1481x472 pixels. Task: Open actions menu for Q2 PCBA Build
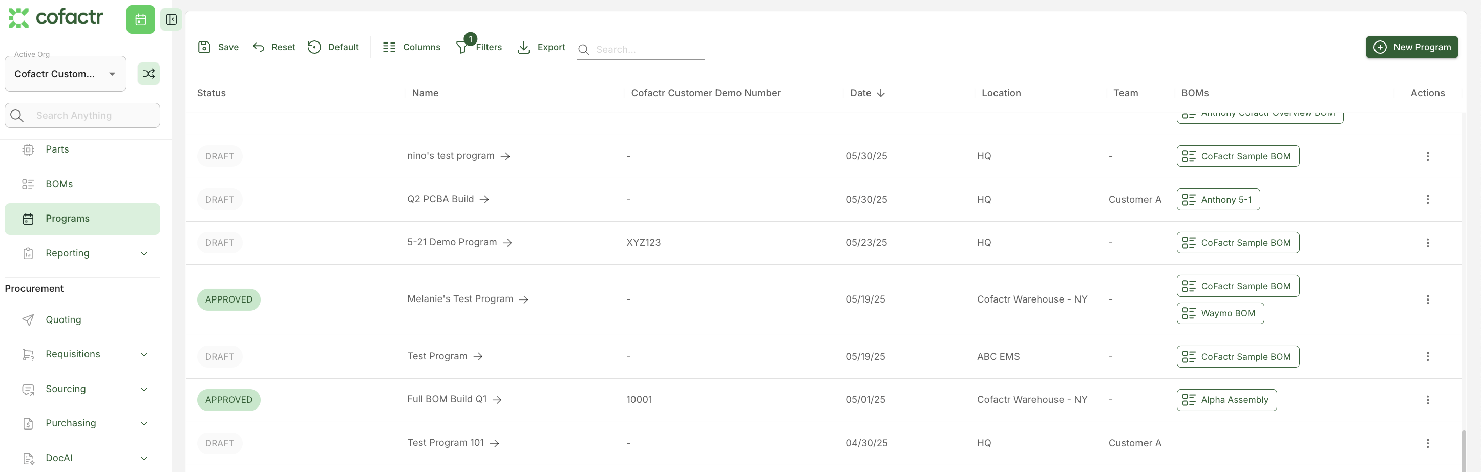pos(1427,200)
